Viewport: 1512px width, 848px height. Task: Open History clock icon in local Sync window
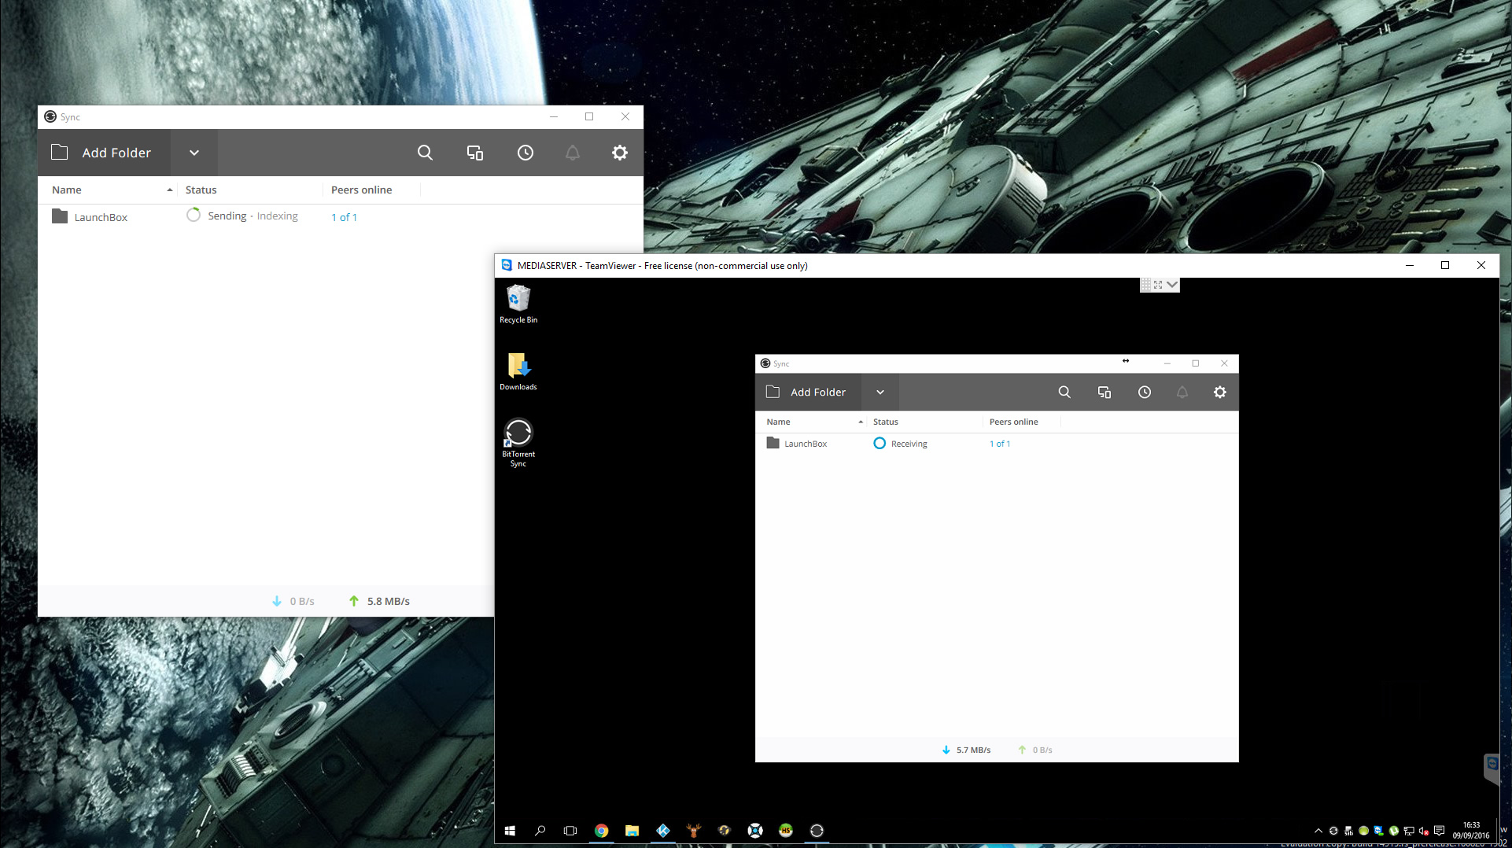click(526, 153)
